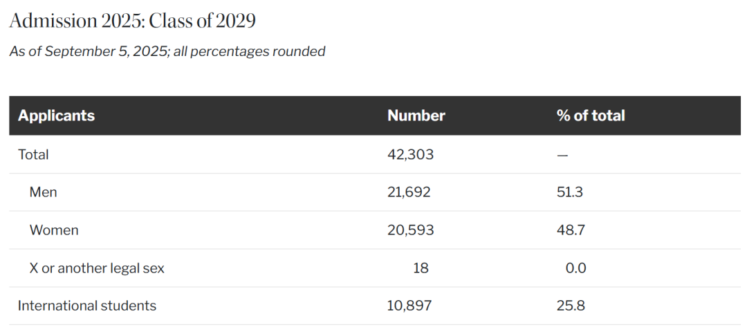Click the Men percentage 51.3
This screenshot has height=334, width=747.
(x=569, y=192)
